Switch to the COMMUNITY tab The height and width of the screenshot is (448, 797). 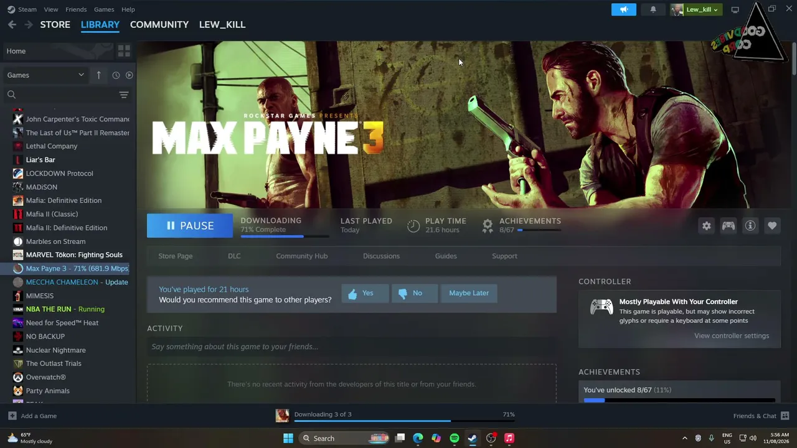[159, 24]
